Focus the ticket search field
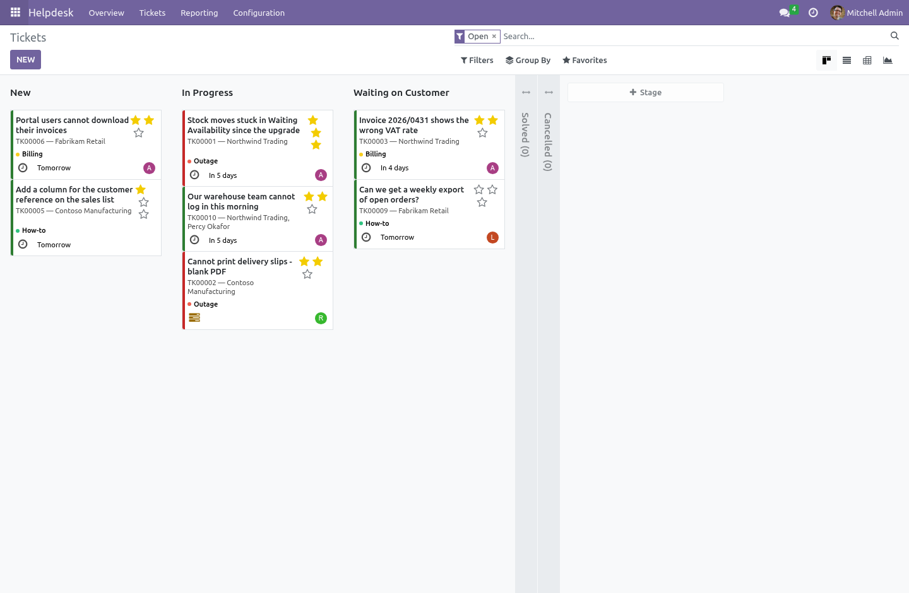Viewport: 909px width, 593px height. point(694,37)
